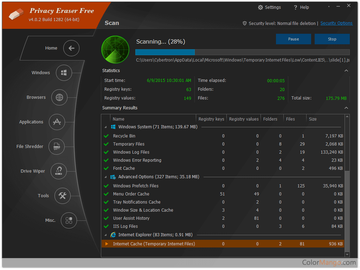Toggle the Temporary Files checkmark

[106, 144]
